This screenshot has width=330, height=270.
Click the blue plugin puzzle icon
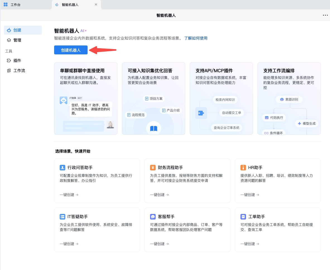pyautogui.click(x=201, y=113)
